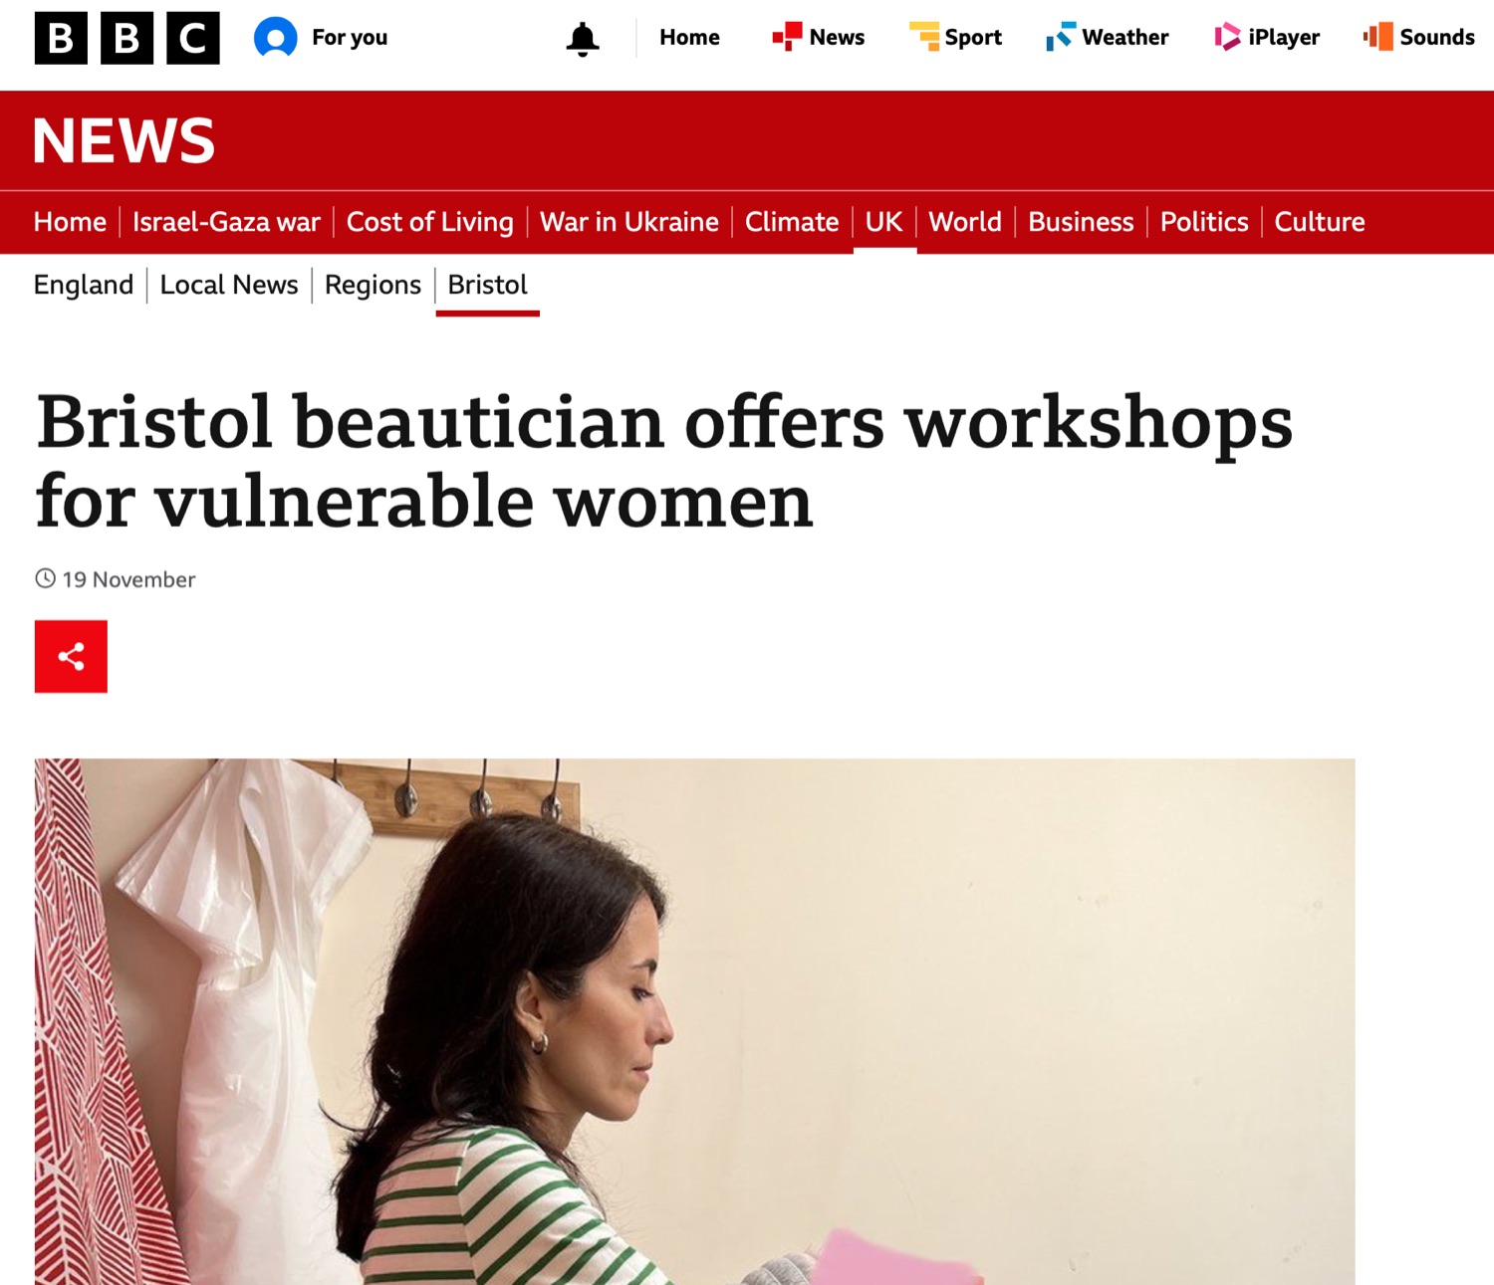This screenshot has height=1285, width=1494.
Task: Click the red share button
Action: (x=71, y=657)
